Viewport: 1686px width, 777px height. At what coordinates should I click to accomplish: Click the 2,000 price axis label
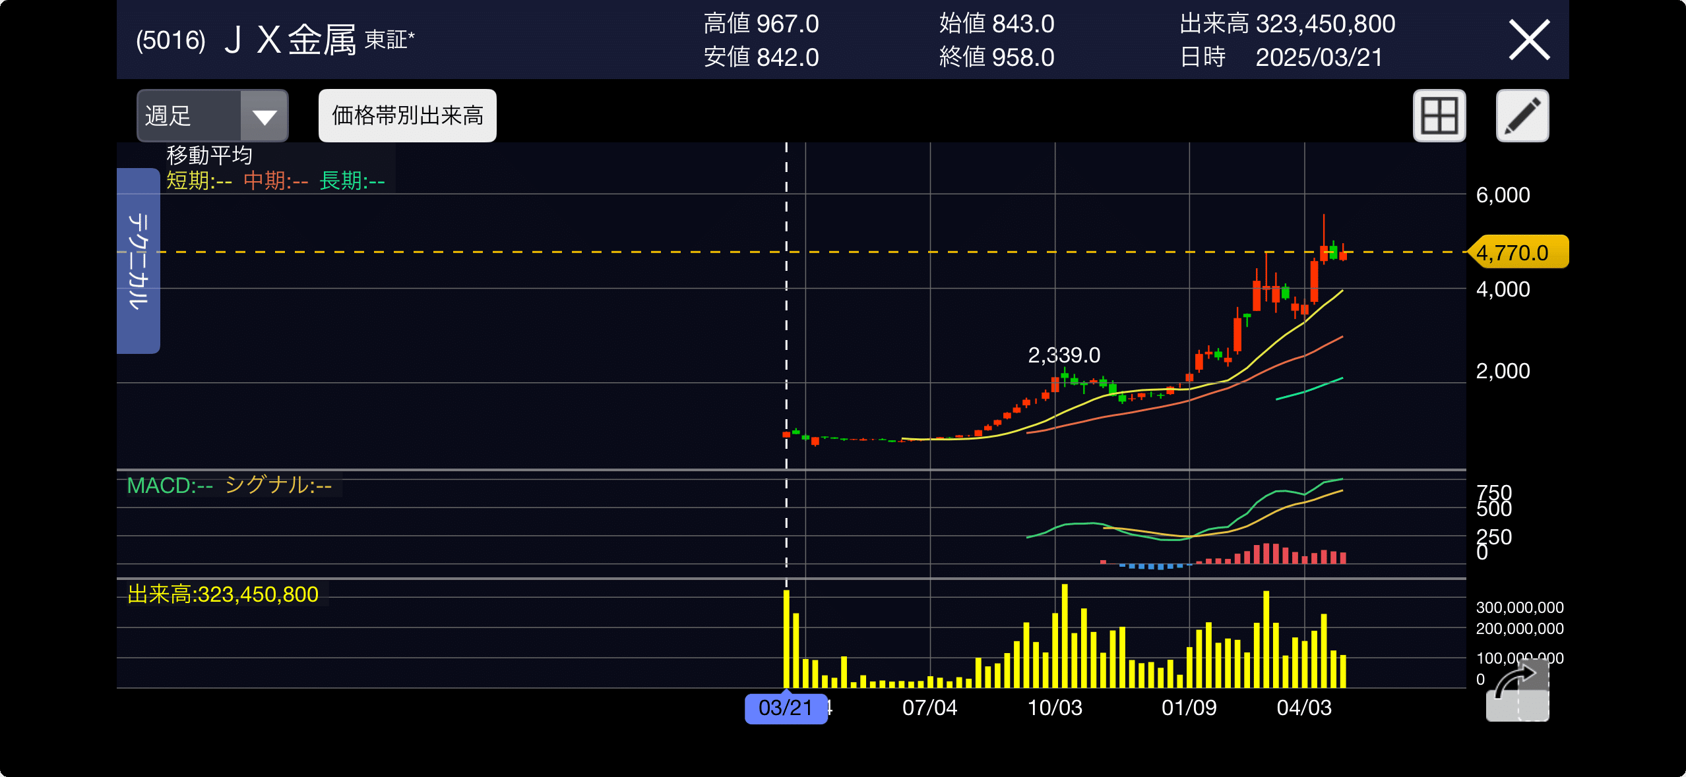point(1503,371)
